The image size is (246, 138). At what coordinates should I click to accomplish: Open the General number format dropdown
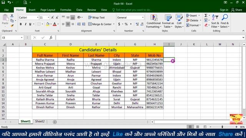[143, 18]
